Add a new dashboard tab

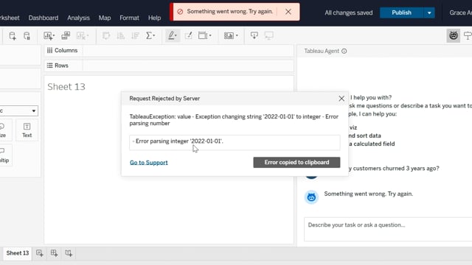point(54,253)
